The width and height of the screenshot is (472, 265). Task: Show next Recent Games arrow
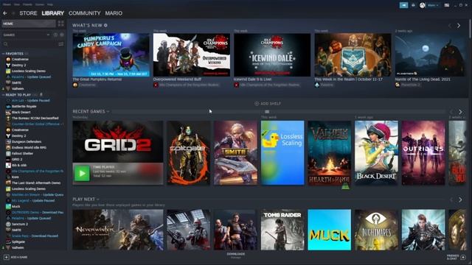coord(460,112)
